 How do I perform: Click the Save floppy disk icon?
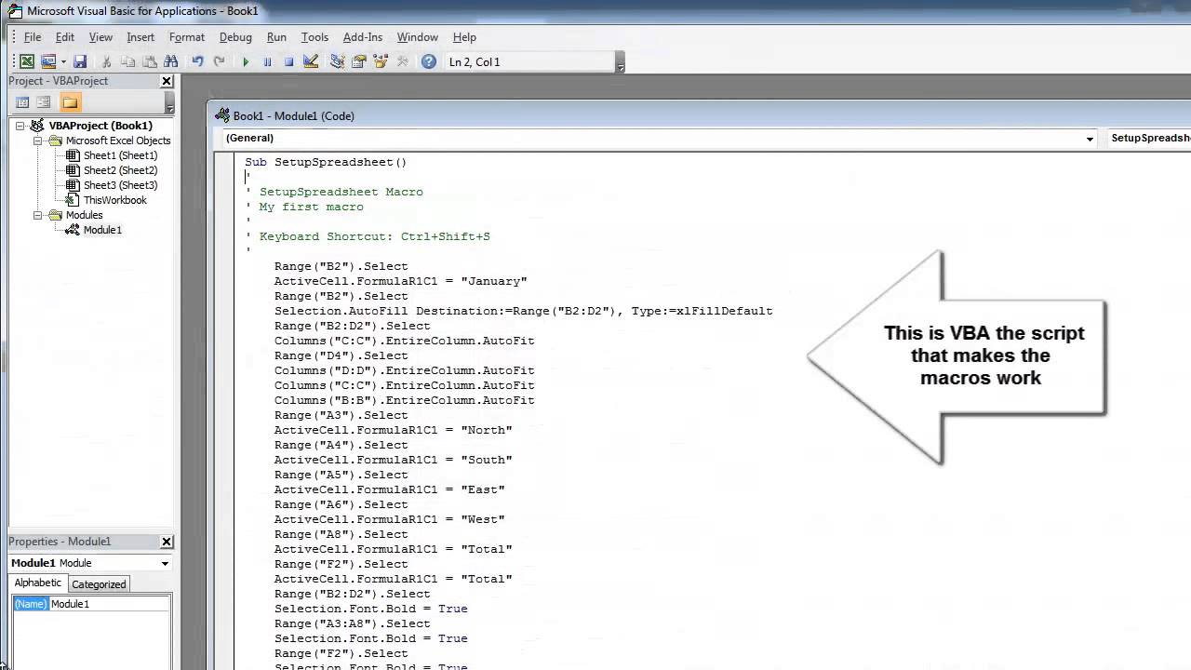coord(80,61)
